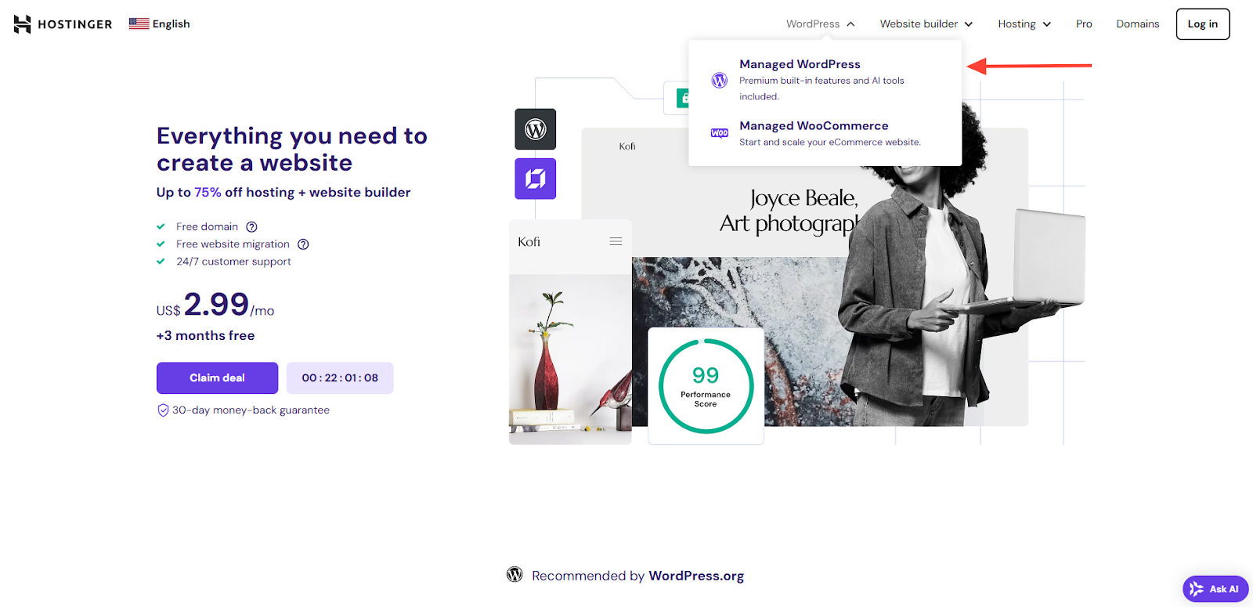Click the +3 months free text
Screen dimensions: 1253x607
pos(205,335)
